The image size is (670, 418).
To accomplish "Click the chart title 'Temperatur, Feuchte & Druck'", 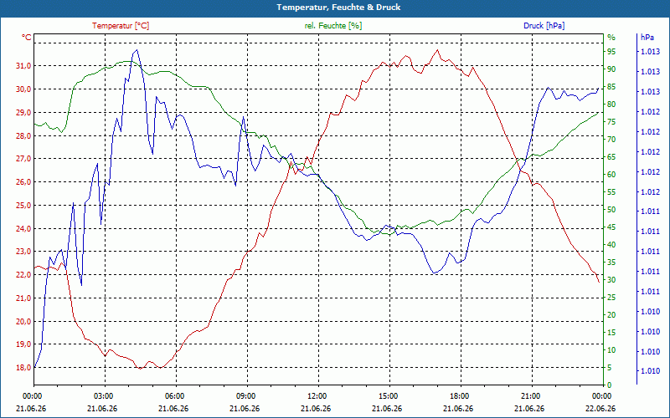I will (338, 8).
